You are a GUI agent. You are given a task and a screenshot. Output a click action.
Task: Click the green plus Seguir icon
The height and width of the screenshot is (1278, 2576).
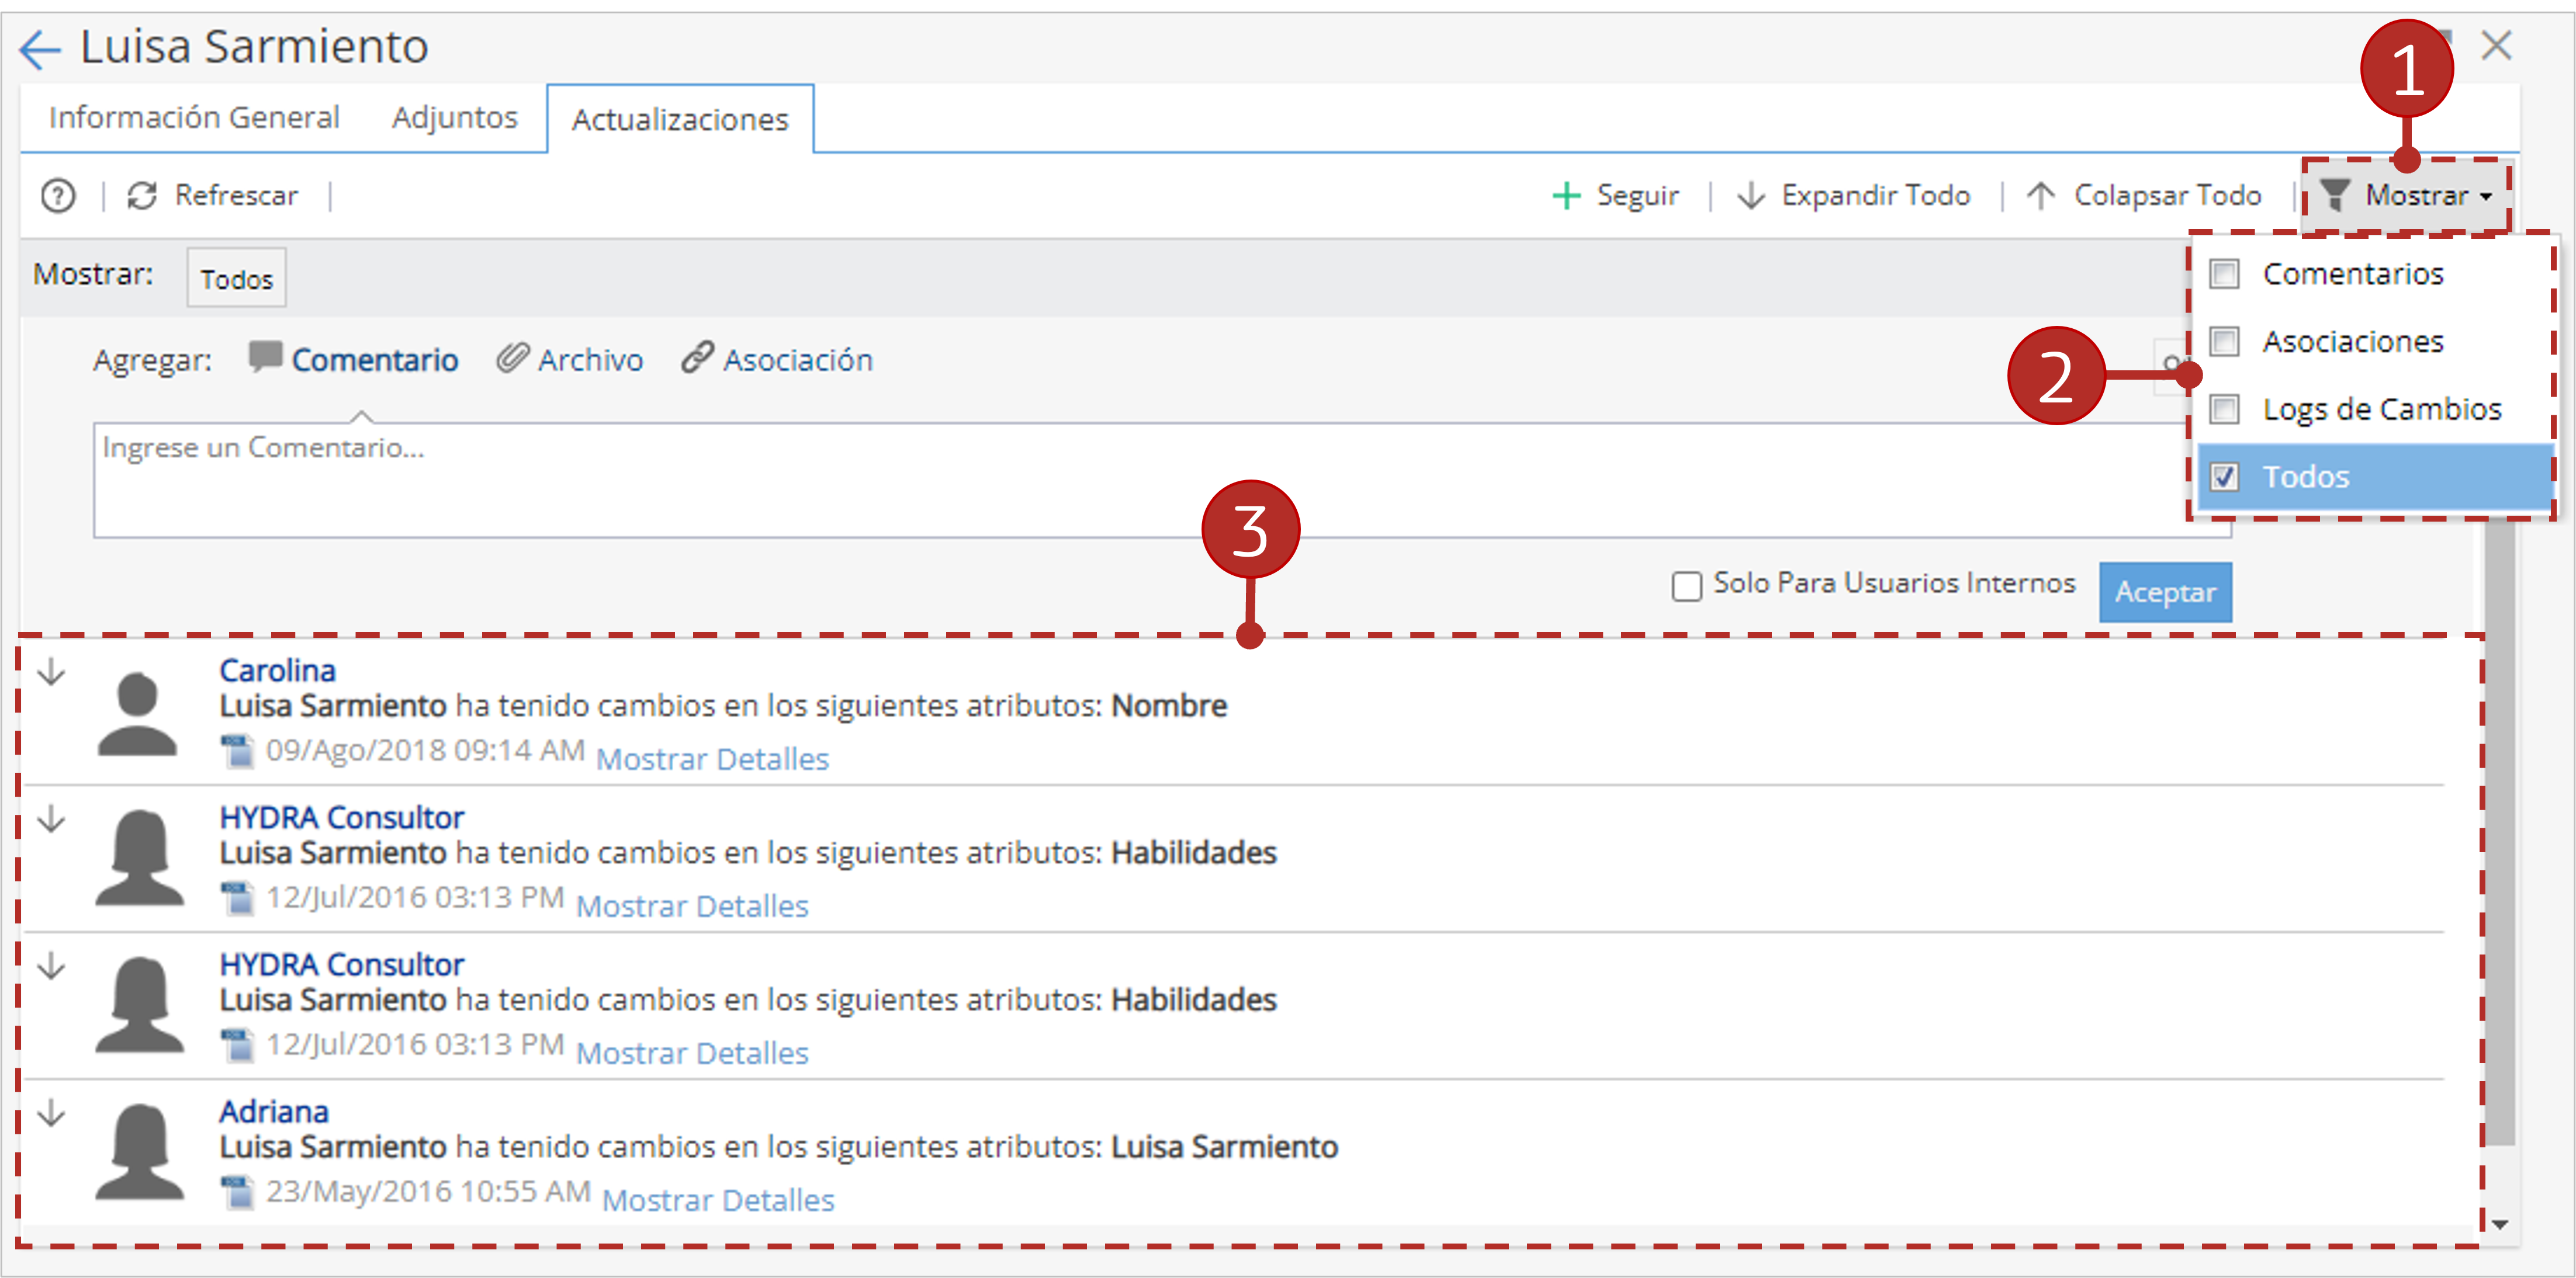[1566, 196]
